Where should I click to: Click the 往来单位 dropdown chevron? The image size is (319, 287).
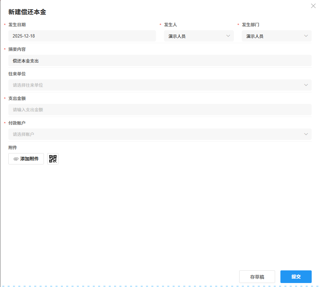pos(306,85)
